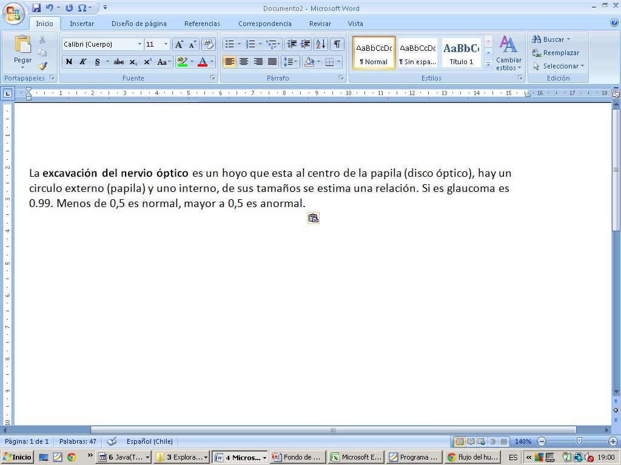Click the Justify alignment icon
This screenshot has width=621, height=465.
[272, 62]
